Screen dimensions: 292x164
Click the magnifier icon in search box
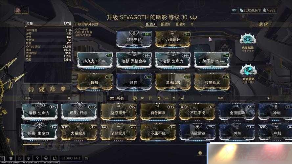[69, 98]
